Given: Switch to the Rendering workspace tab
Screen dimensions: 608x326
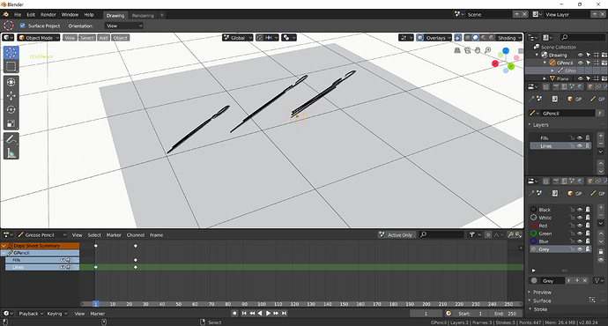Looking at the screenshot, I should click(143, 16).
